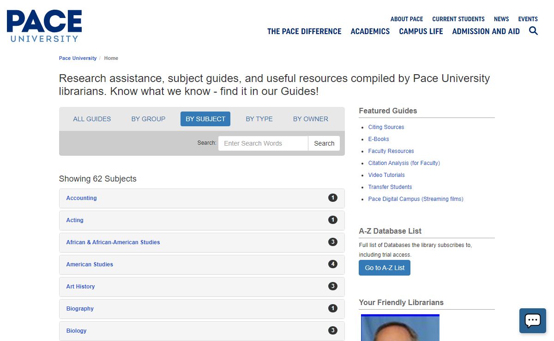The height and width of the screenshot is (341, 554).
Task: Open the E-Books guide
Action: 379,139
